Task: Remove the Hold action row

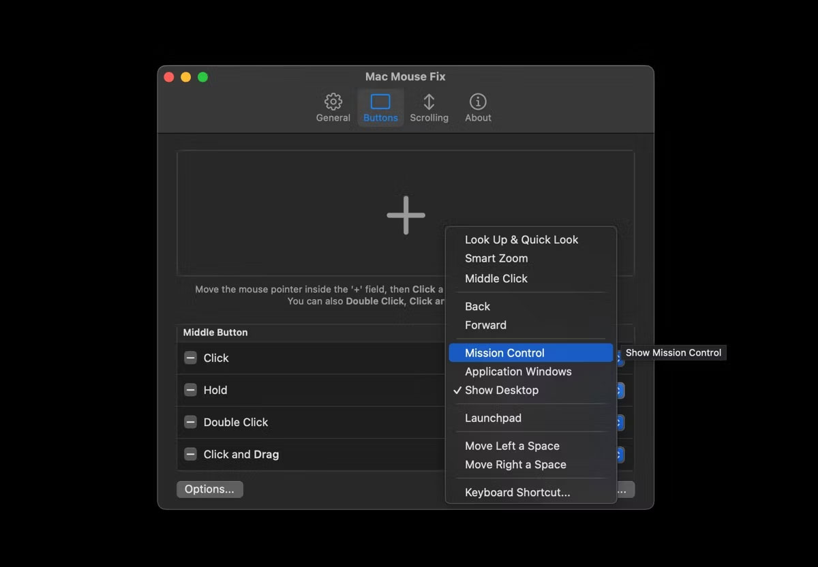Action: [190, 390]
